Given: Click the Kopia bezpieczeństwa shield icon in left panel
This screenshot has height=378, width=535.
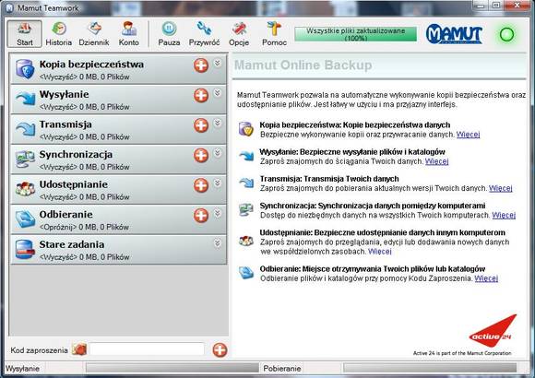Looking at the screenshot, I should point(25,69).
